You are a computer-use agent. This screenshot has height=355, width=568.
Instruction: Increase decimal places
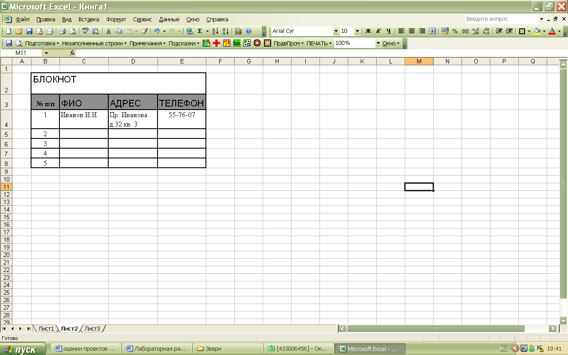click(x=476, y=31)
